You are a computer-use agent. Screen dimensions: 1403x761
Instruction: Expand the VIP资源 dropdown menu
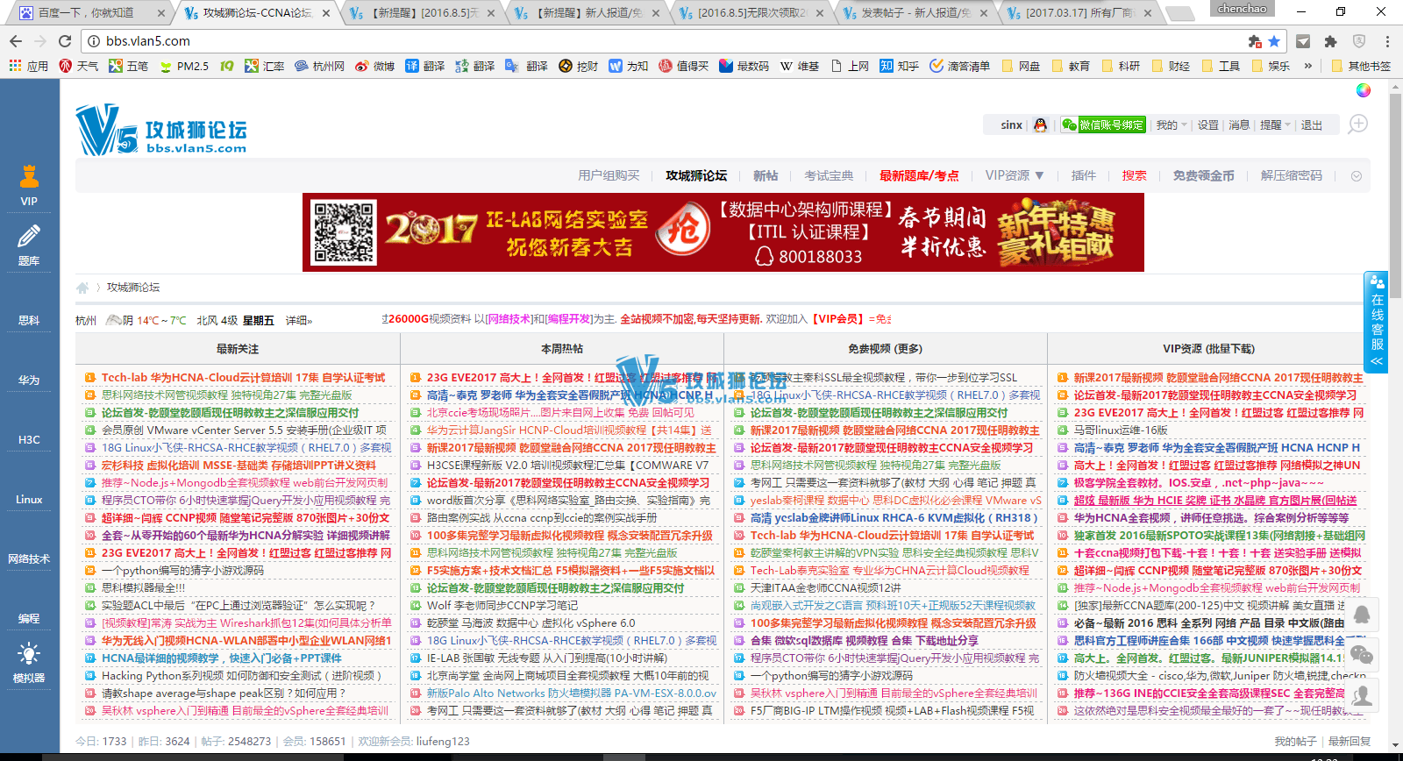[x=1015, y=175]
